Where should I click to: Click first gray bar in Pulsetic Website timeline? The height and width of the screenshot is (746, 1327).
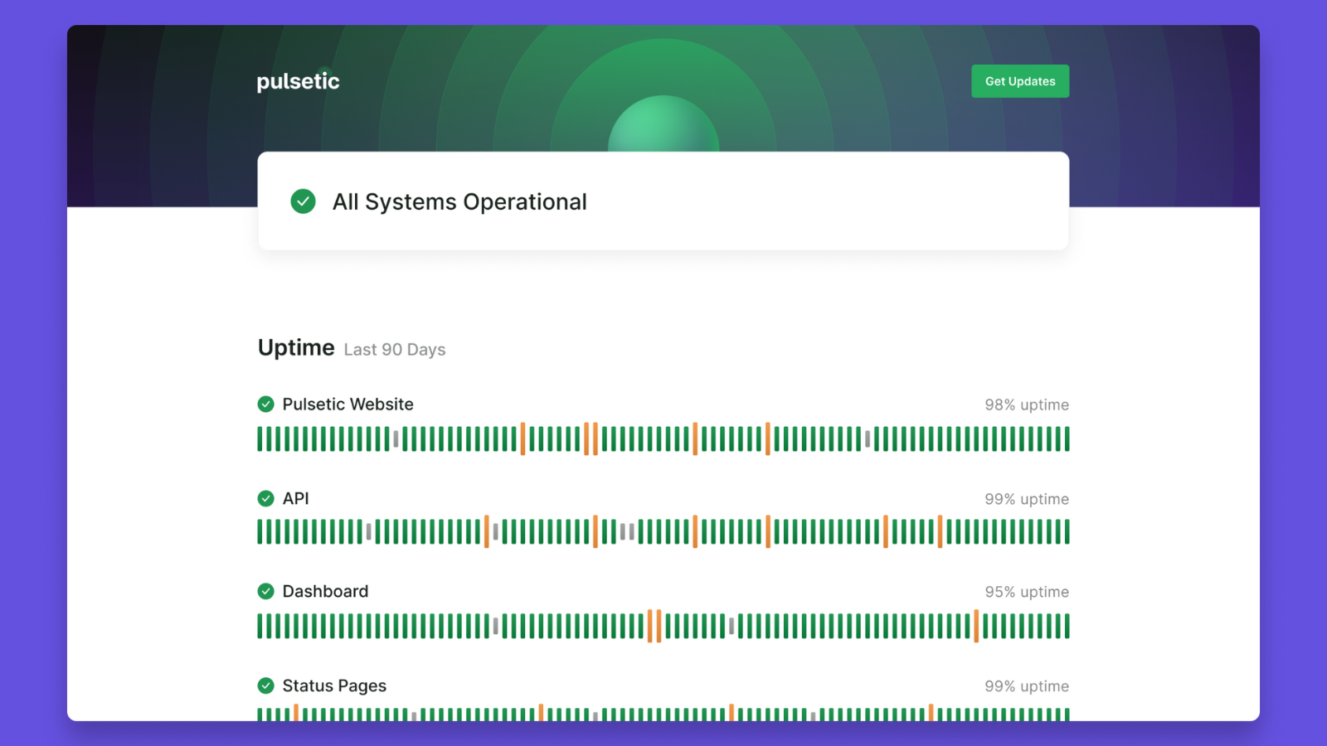point(396,438)
